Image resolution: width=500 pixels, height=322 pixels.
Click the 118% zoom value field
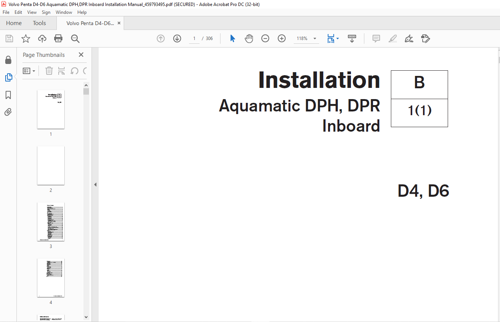coord(302,39)
